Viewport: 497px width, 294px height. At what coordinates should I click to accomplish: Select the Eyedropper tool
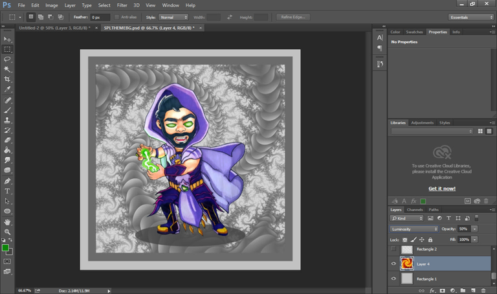[7, 89]
